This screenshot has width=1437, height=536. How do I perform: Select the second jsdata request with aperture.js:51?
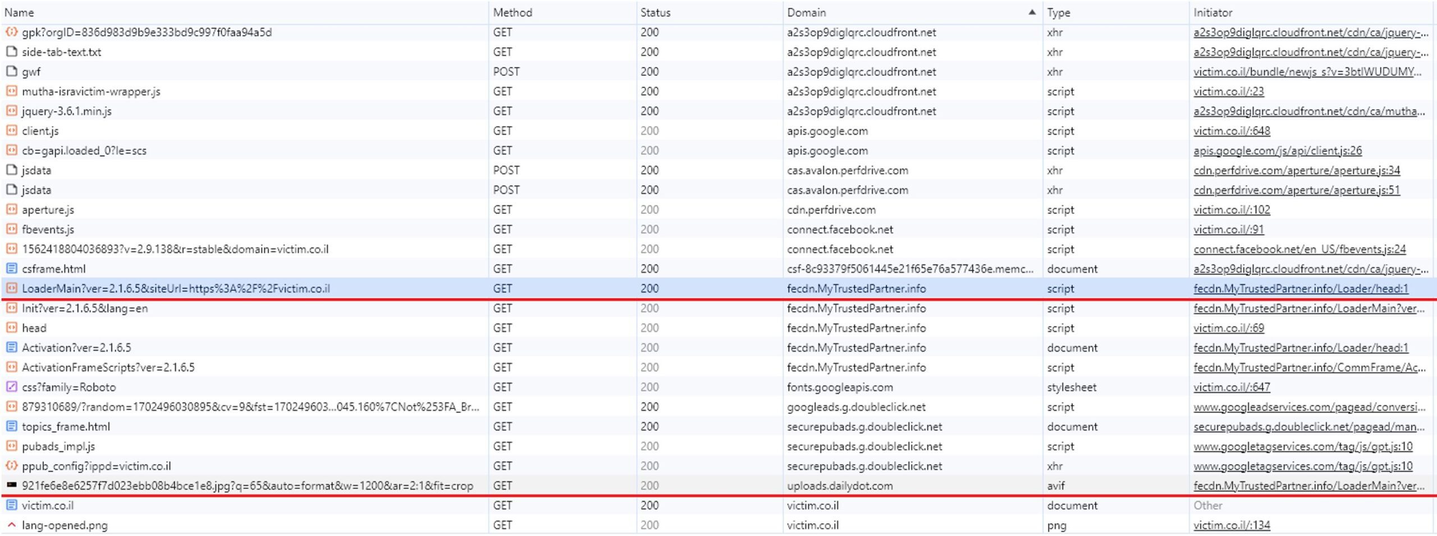coord(36,190)
